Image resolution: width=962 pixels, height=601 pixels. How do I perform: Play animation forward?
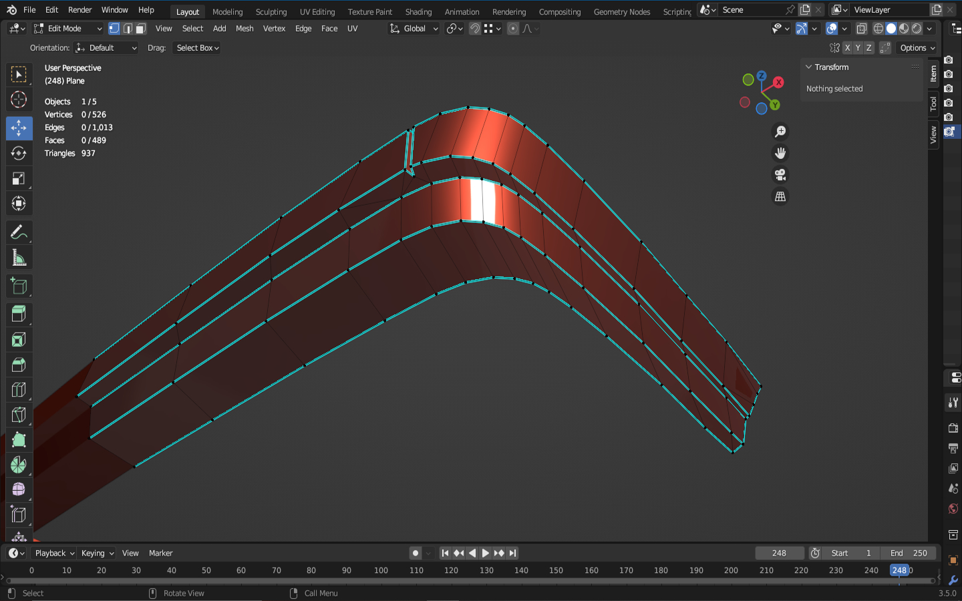pos(486,553)
